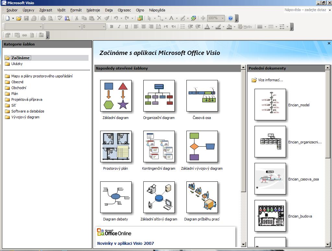The image size is (332, 251).
Task: Click the Decrease Indent icon
Action: click(190, 27)
